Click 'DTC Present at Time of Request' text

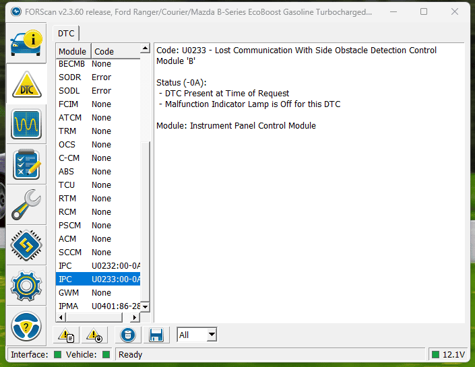227,93
